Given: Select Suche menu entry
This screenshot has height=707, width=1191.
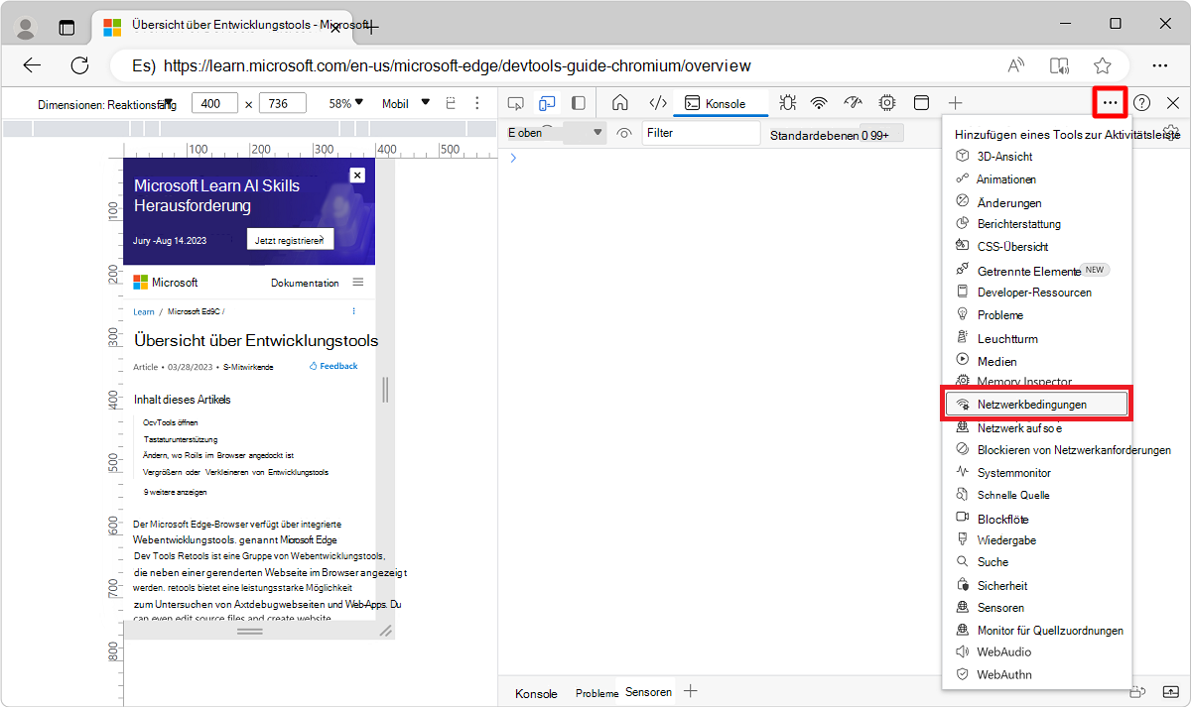Looking at the screenshot, I should [x=1036, y=562].
